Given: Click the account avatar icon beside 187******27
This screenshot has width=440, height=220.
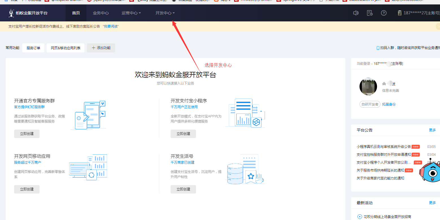Looking at the screenshot, I should (400, 13).
